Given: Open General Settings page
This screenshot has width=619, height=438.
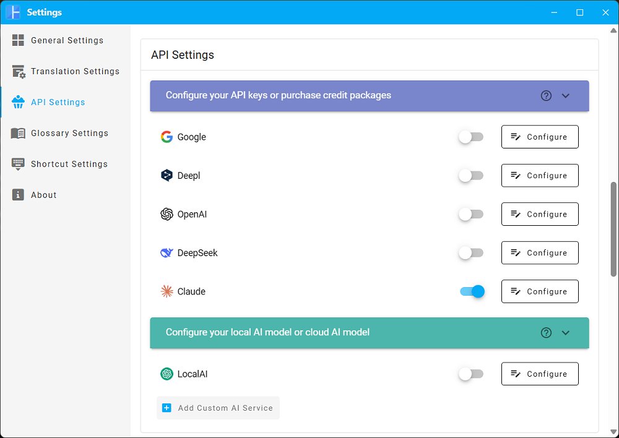Looking at the screenshot, I should pos(65,40).
